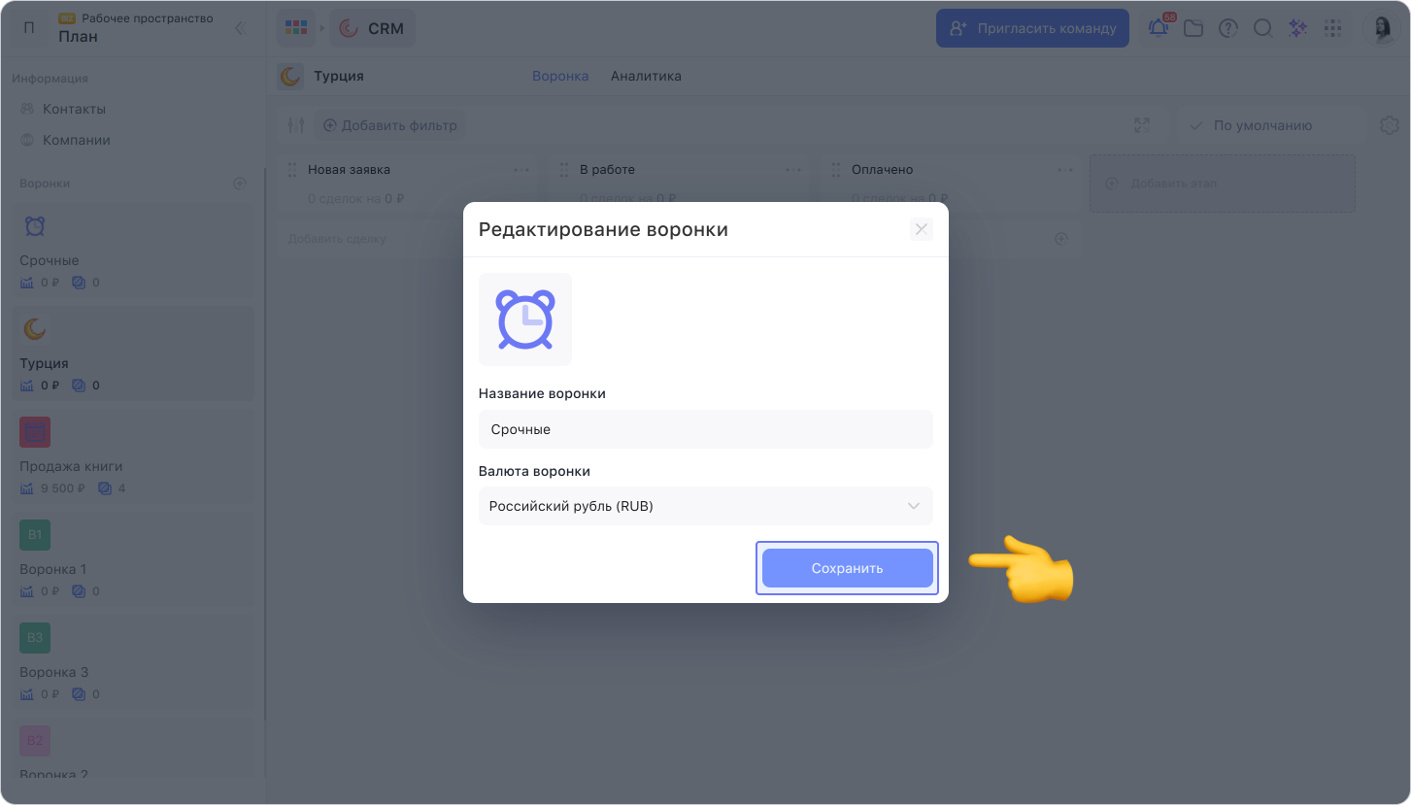The width and height of the screenshot is (1411, 805).
Task: Open the apps grid icon
Action: [1332, 28]
